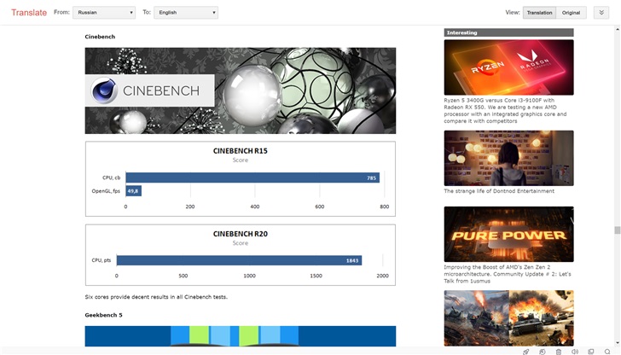Click the Translate logo
The height and width of the screenshot is (355, 621).
click(29, 12)
